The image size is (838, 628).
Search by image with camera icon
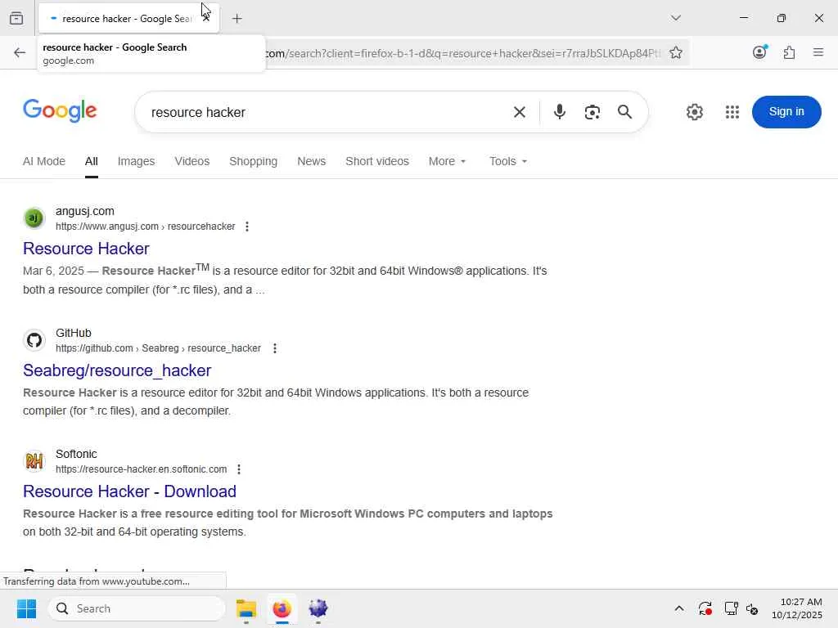[x=592, y=112]
